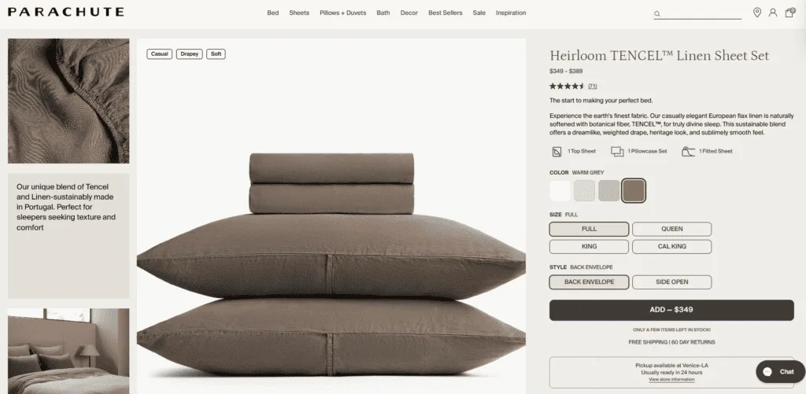Open the account profile icon
The image size is (806, 394).
[773, 13]
